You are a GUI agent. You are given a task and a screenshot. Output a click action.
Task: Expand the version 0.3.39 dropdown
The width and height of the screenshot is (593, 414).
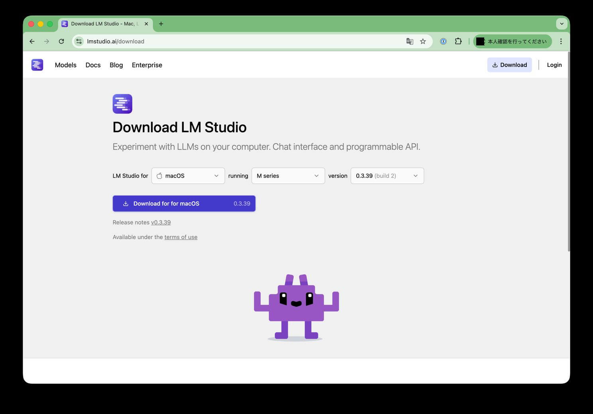(x=387, y=176)
